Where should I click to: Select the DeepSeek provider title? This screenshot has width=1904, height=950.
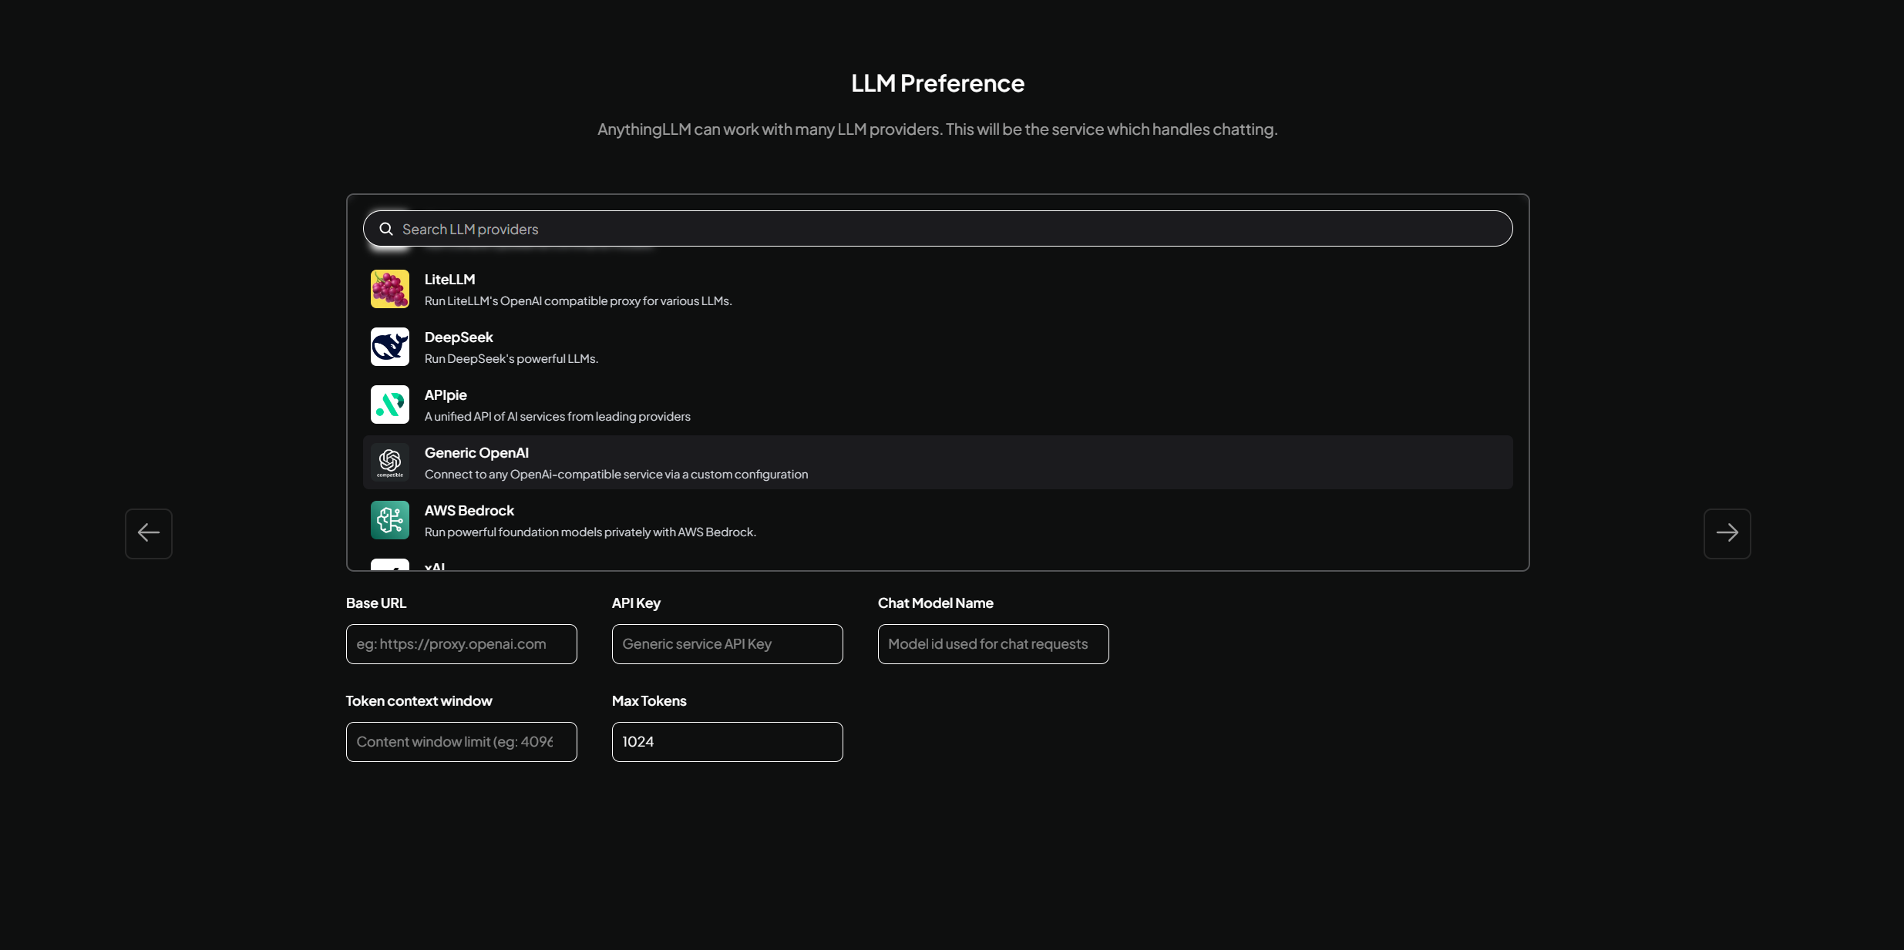coord(459,337)
